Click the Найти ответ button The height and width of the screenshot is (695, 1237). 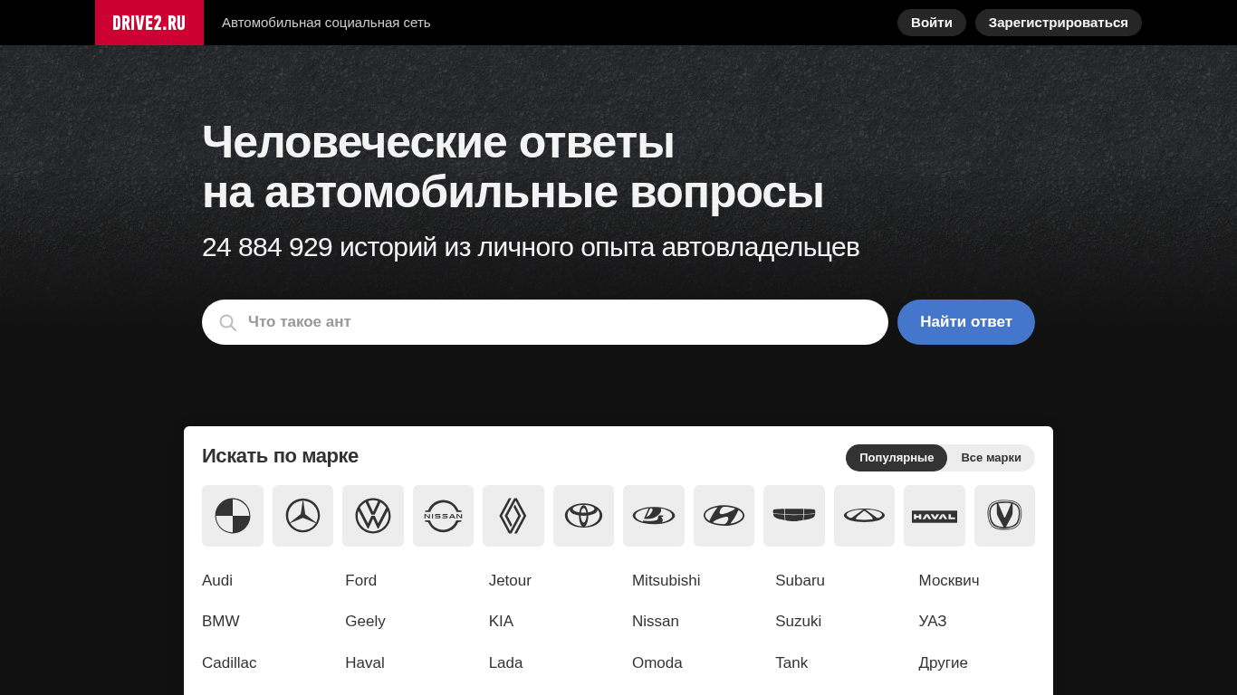click(x=966, y=322)
